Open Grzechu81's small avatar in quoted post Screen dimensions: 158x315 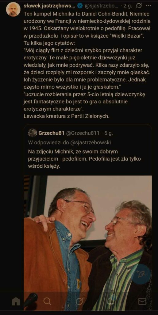(x=33, y=133)
